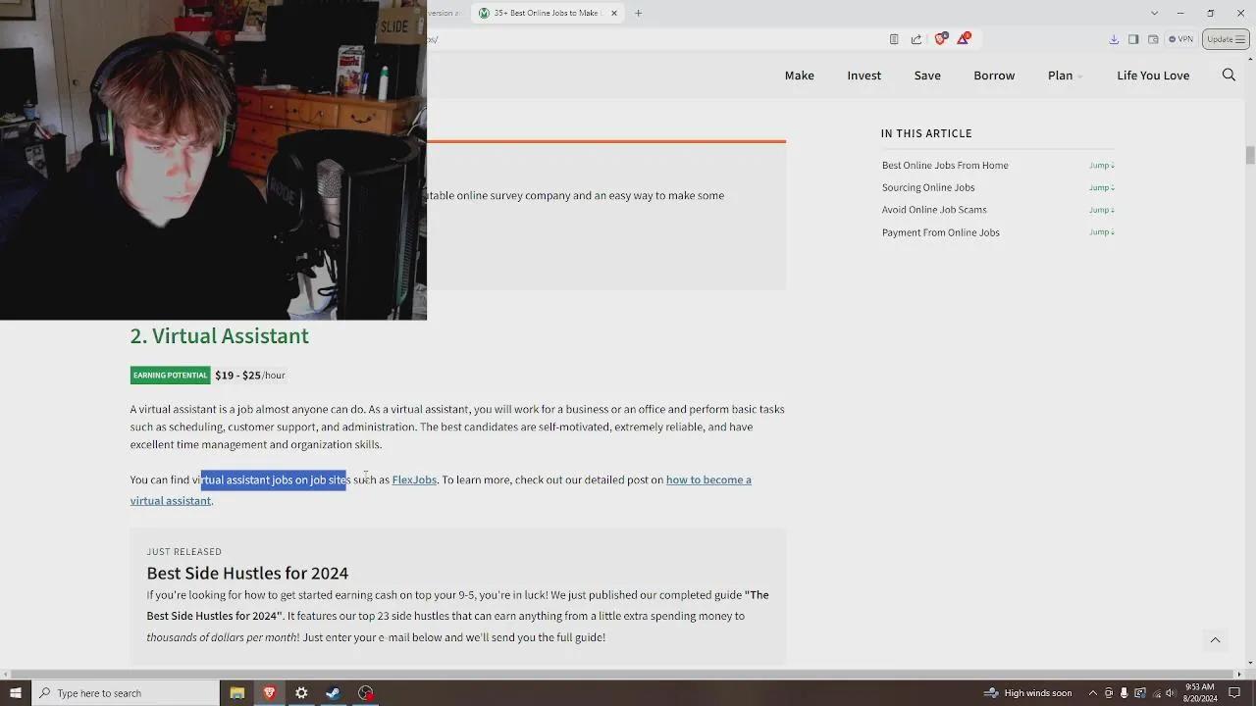Open the Brave Wallet icon

click(x=1153, y=39)
